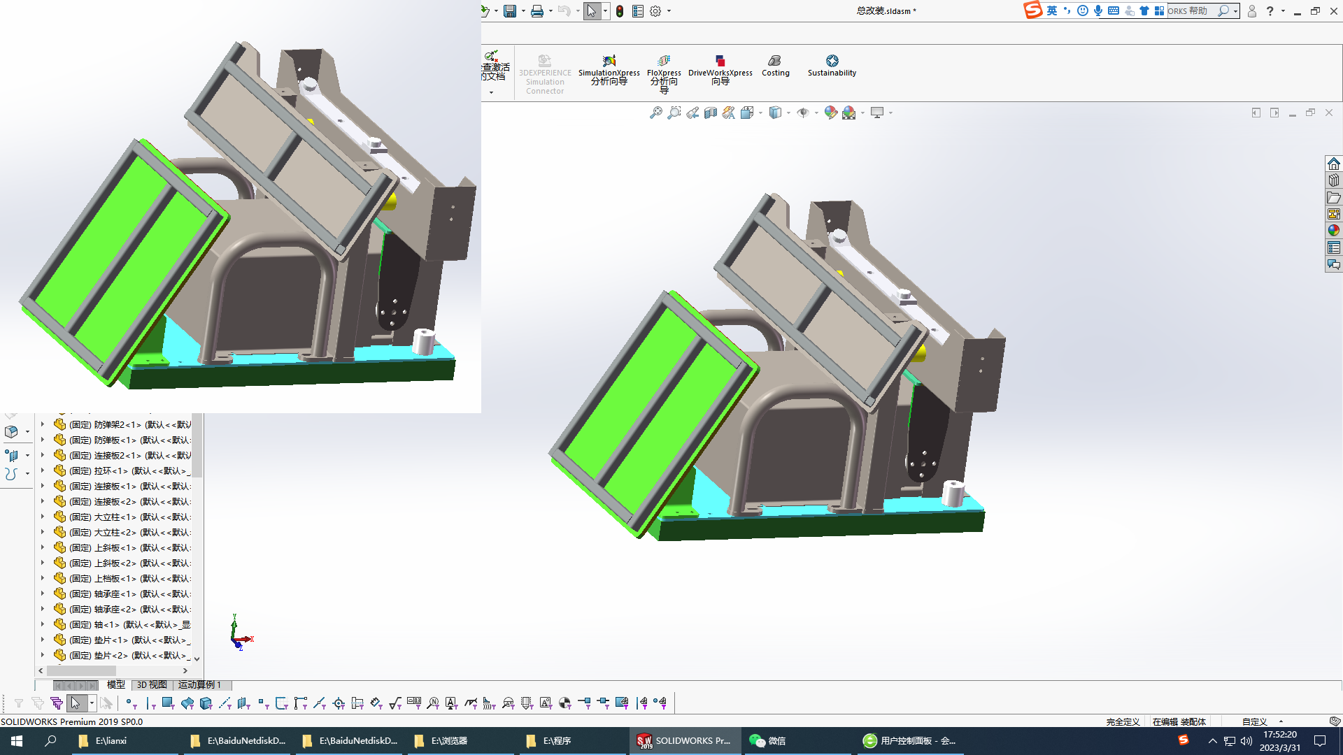Activate the Section View tool
The image size is (1343, 755).
(x=711, y=113)
